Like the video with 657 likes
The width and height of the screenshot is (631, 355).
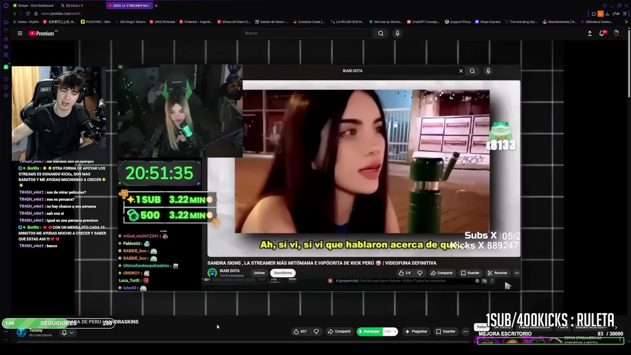pyautogui.click(x=300, y=331)
